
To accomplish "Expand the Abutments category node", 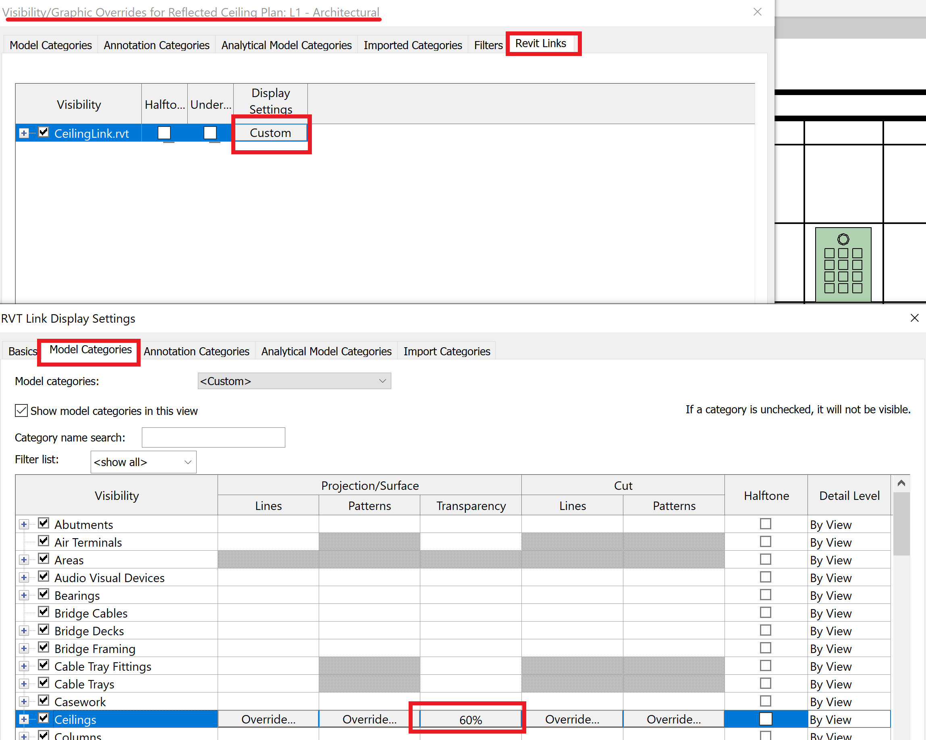I will click(x=24, y=524).
